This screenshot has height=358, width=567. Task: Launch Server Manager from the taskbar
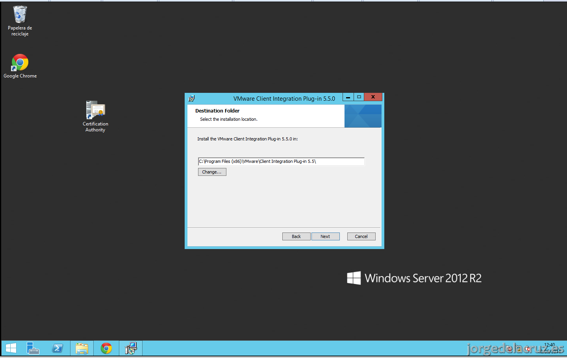pos(33,348)
